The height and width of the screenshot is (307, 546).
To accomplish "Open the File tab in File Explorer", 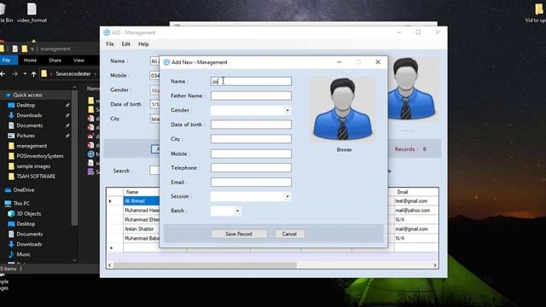I will (x=7, y=61).
